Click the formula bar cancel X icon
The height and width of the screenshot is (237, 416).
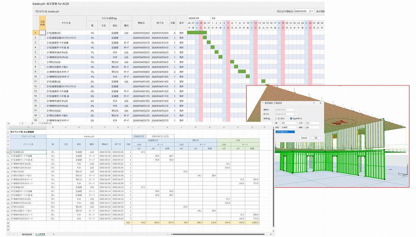pos(26,124)
